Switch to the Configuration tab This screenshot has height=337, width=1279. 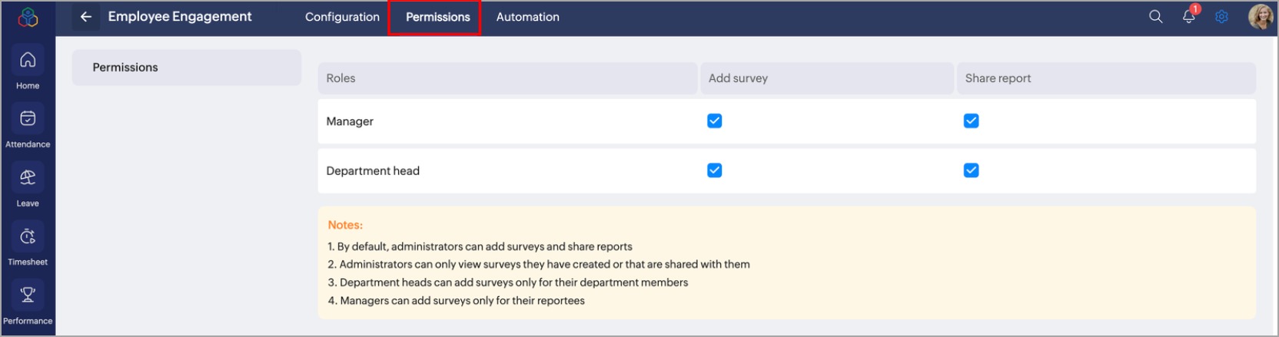click(342, 17)
